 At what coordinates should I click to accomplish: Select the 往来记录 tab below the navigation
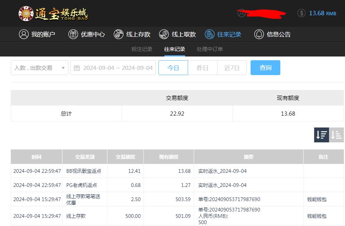tap(174, 49)
